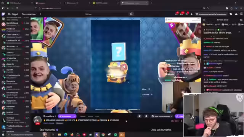This screenshot has height=137, width=244.
Task: Toggle browser sidebar panel icon
Action: pyautogui.click(x=3, y=8)
